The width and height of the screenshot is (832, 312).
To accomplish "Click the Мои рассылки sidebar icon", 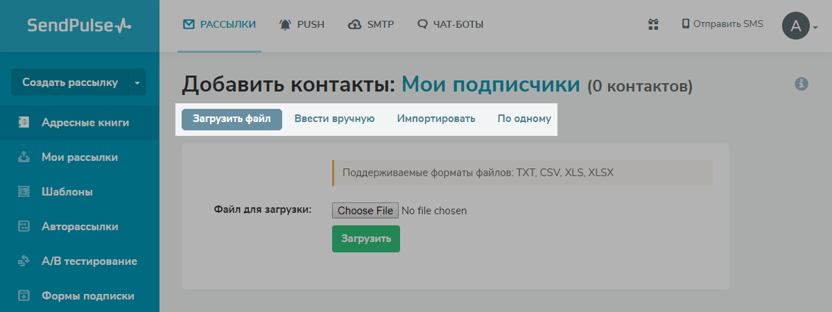I will [24, 157].
